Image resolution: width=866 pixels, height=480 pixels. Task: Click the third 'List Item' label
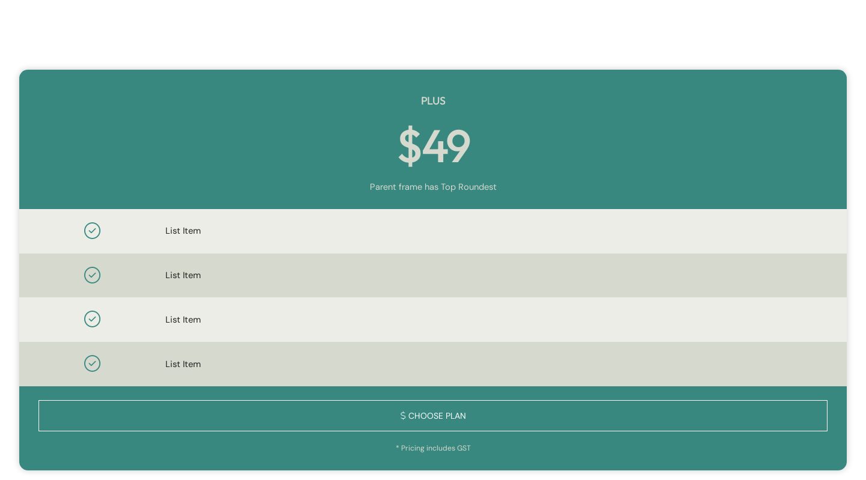pyautogui.click(x=183, y=320)
